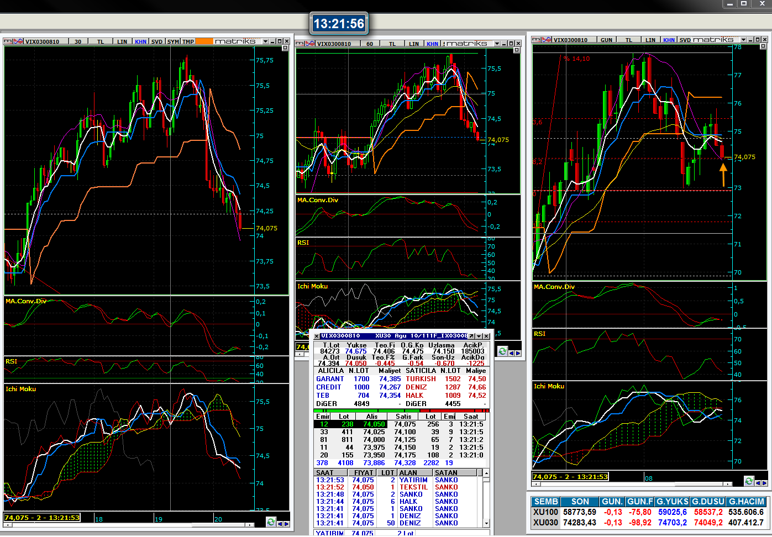Click the refresh icon in the left chart
This screenshot has height=537, width=772.
[x=271, y=522]
